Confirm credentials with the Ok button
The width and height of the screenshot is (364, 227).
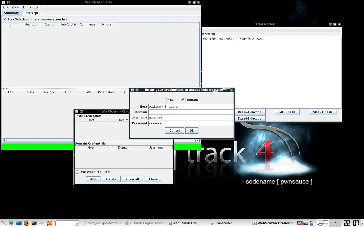tap(192, 131)
